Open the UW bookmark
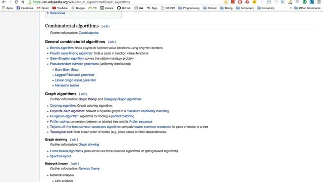 coord(139,8)
